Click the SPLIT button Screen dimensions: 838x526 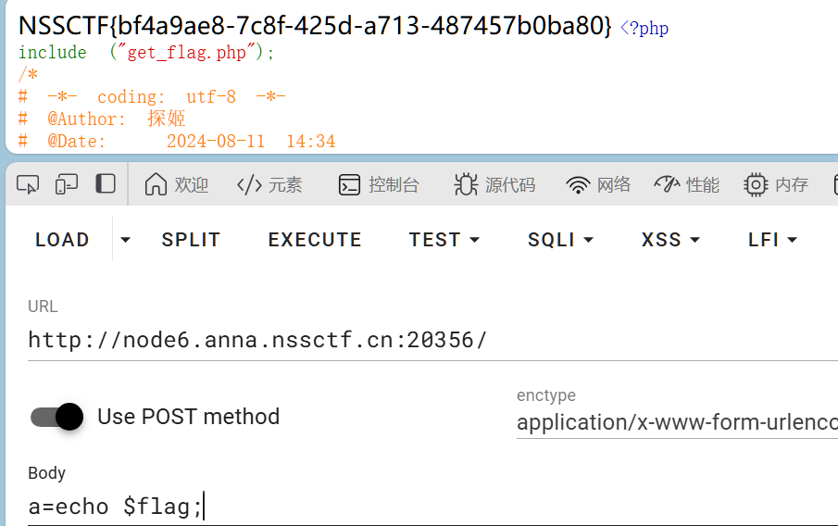click(x=191, y=240)
